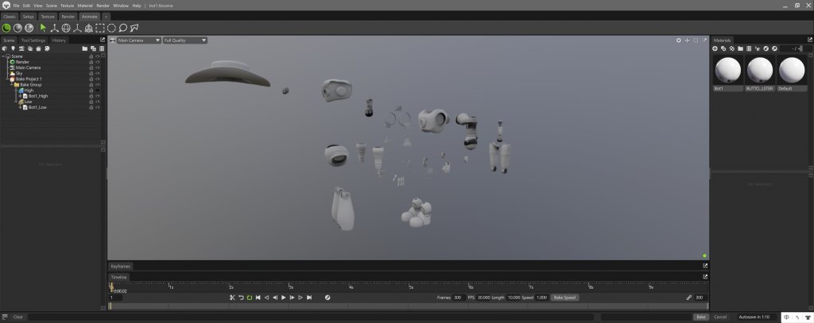Viewport: 814px width, 323px height.
Task: Select the Default material thumbnail
Action: [x=792, y=71]
